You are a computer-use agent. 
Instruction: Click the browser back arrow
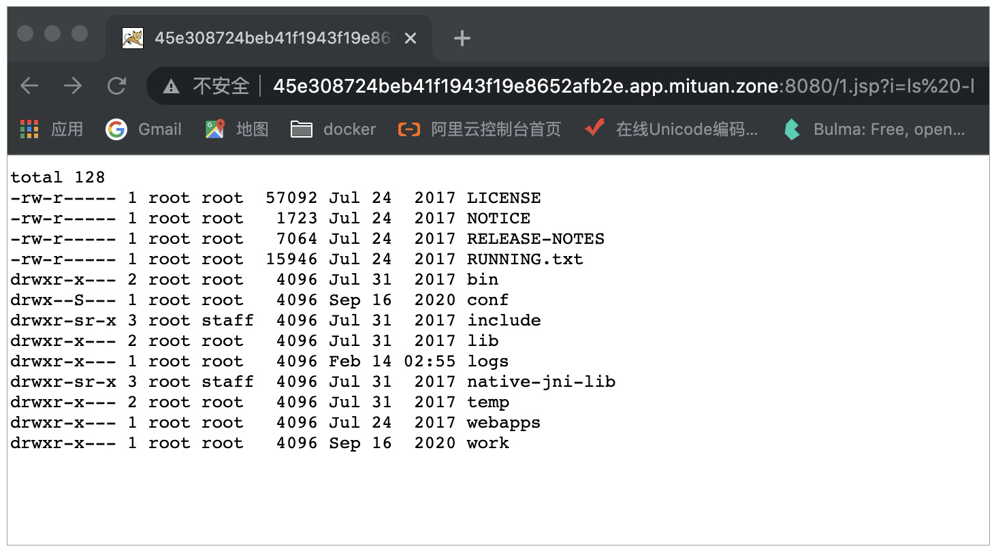29,86
